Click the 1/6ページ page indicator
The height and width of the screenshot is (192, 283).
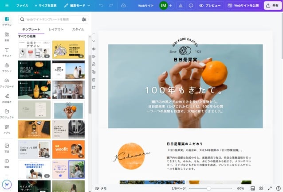(x=178, y=188)
